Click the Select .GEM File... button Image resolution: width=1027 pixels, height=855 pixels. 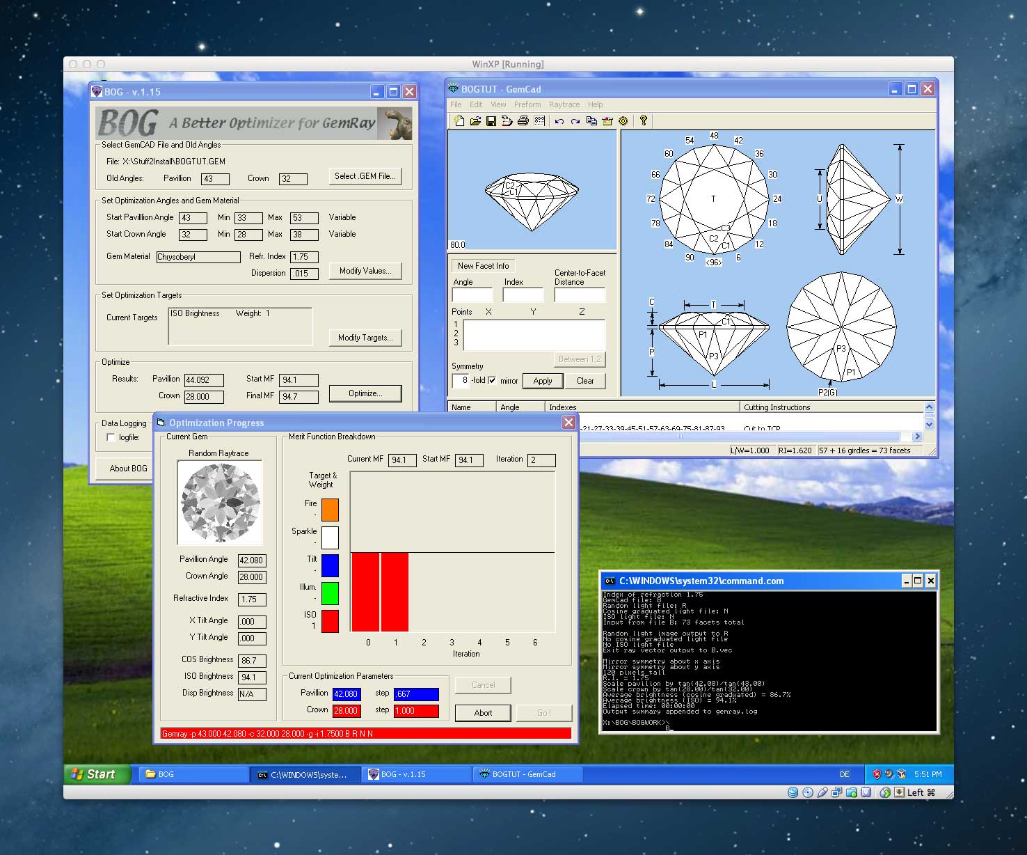tap(365, 176)
